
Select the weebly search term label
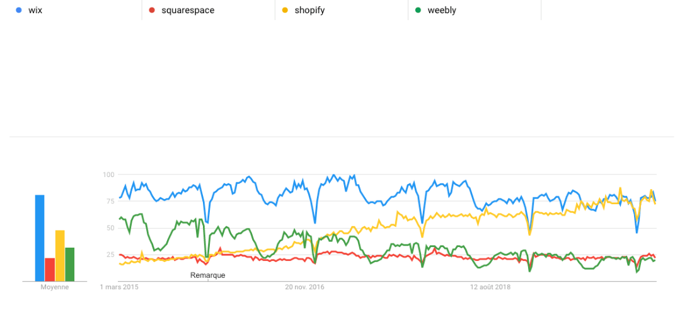click(x=441, y=10)
